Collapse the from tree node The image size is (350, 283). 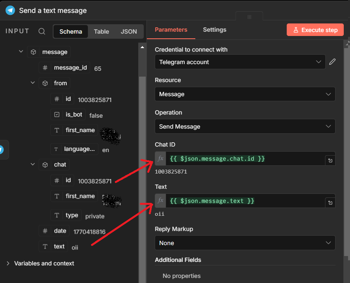tap(32, 83)
